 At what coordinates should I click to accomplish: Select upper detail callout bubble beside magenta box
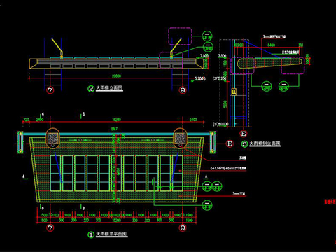click(207, 36)
